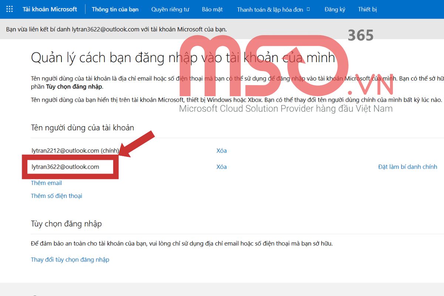Click Xóa next to lytran3622@outlook.com
Screen dimensions: 444x296
click(222, 167)
